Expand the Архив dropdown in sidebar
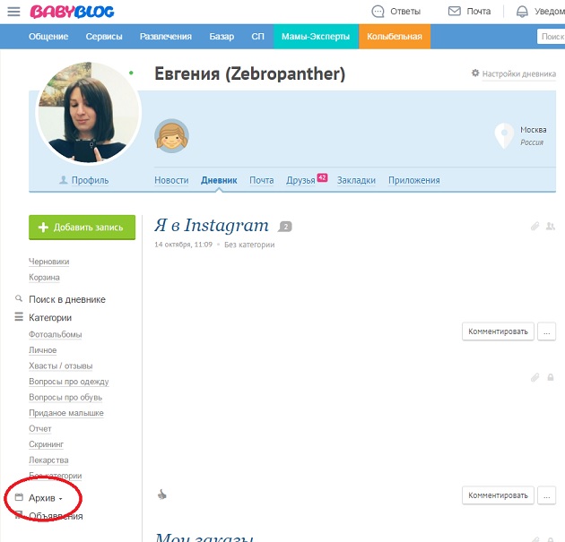Viewport: 565px width, 542px height. coord(45,497)
